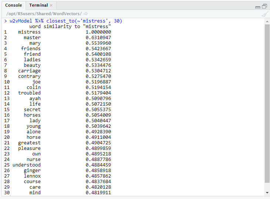Click the 'similarity to "mistress"' column header
The height and width of the screenshot is (199, 270).
(77, 27)
